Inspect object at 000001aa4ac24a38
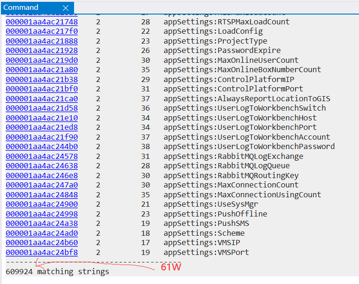This screenshot has width=359, height=284. click(42, 224)
